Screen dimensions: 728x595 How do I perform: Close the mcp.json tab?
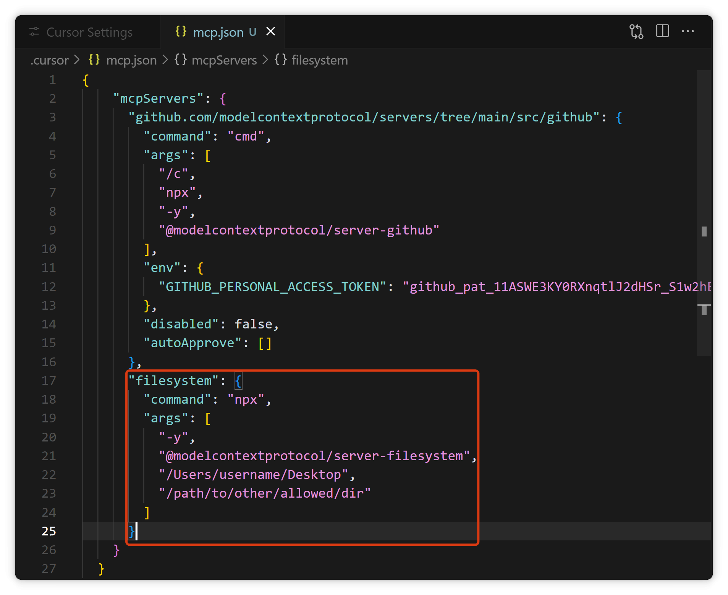coord(271,31)
